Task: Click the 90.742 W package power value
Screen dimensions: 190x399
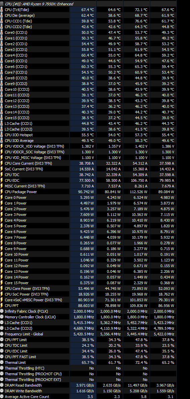Action: [86, 191]
